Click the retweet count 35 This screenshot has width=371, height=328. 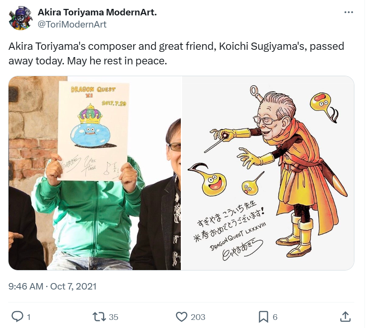pos(114,317)
